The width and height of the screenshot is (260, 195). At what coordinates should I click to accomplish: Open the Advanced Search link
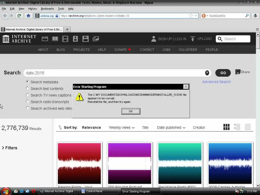click(x=216, y=82)
